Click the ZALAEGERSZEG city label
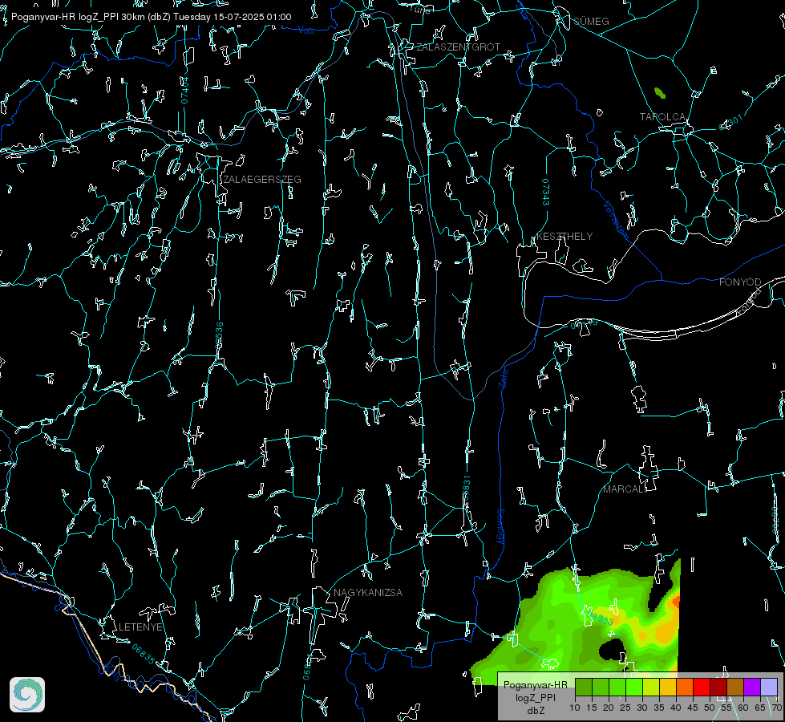 (262, 180)
